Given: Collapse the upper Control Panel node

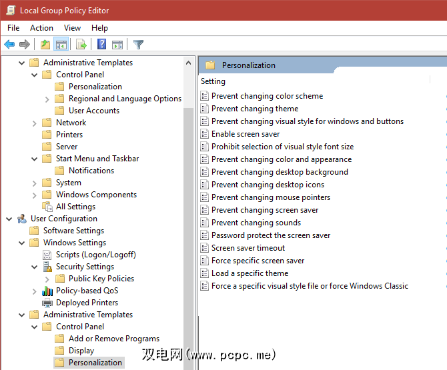Looking at the screenshot, I should [x=34, y=75].
